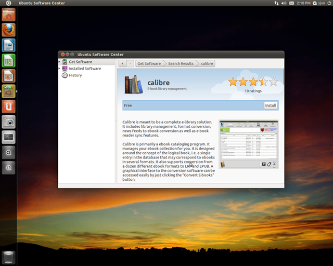Click the Search Results breadcrumb
Screen dimensions: 333x266
coord(181,63)
